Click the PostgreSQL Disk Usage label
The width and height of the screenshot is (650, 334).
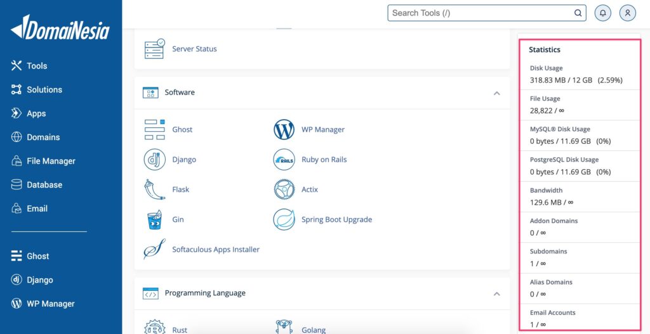point(564,160)
